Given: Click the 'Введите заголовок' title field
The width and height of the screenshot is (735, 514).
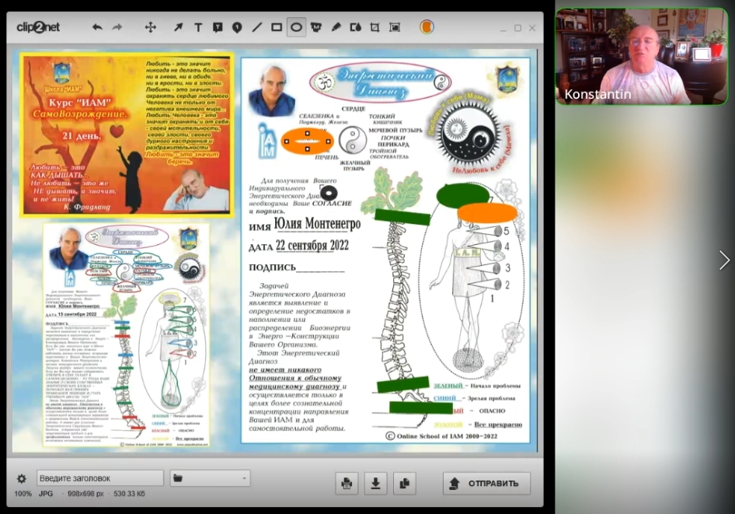Looking at the screenshot, I should (100, 478).
